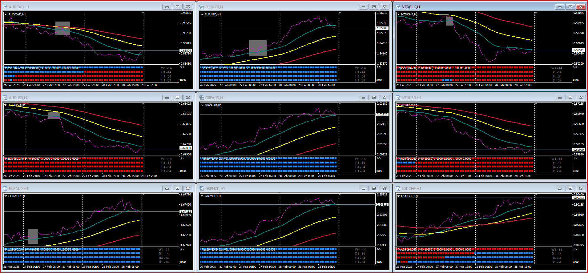This screenshot has height=273, width=588.
Task: Click the Pips29 indicator label in USDCHF chart
Action: pos(434,250)
